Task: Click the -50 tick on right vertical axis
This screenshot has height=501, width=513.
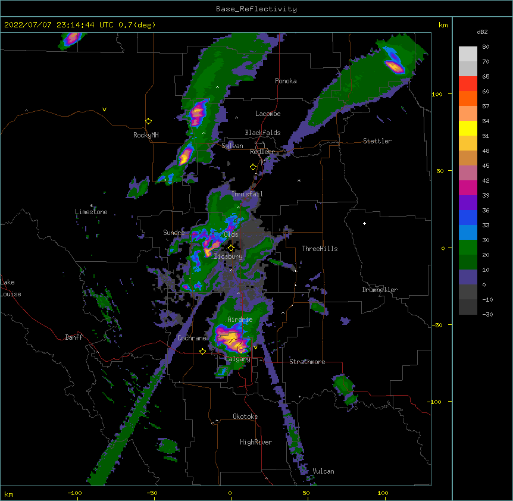Action: point(437,325)
